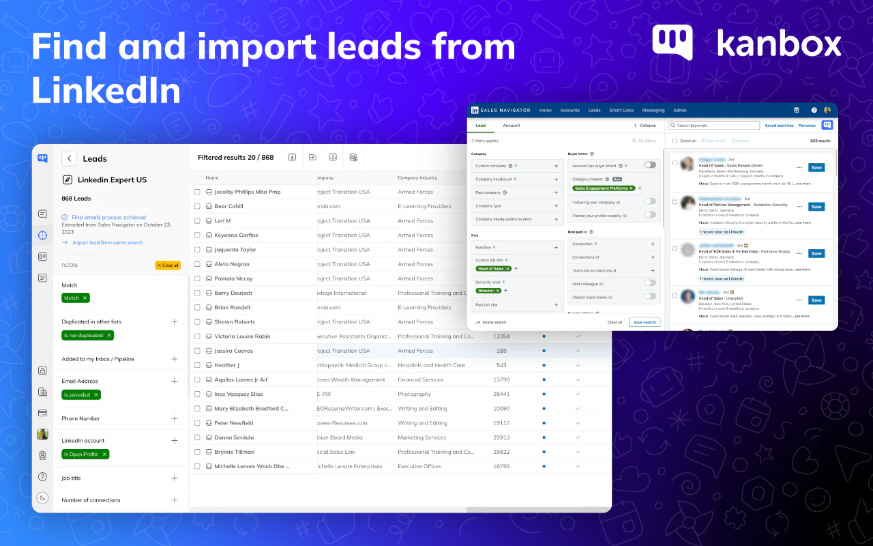
Task: Expand Current company filter in Sales Navigator
Action: click(556, 166)
